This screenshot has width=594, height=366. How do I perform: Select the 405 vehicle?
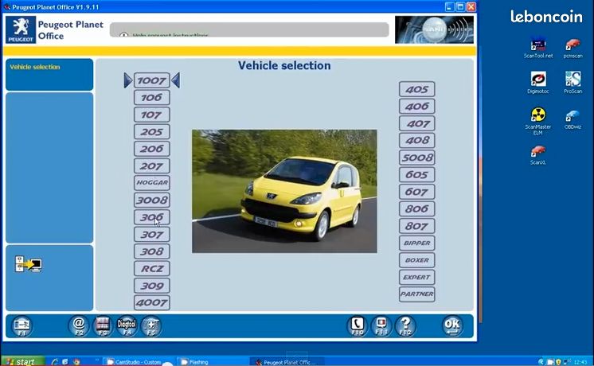click(x=417, y=89)
